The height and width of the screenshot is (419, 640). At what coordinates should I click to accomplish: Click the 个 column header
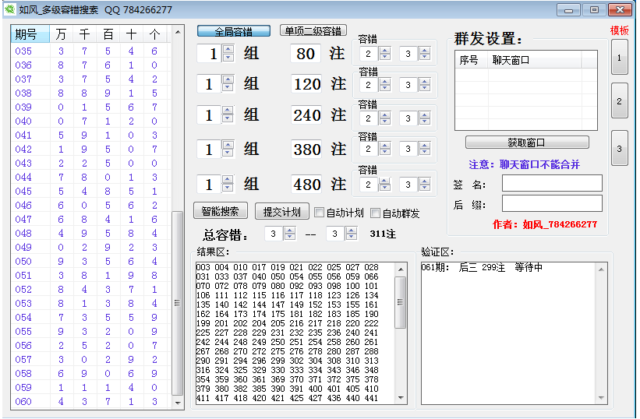click(x=154, y=33)
